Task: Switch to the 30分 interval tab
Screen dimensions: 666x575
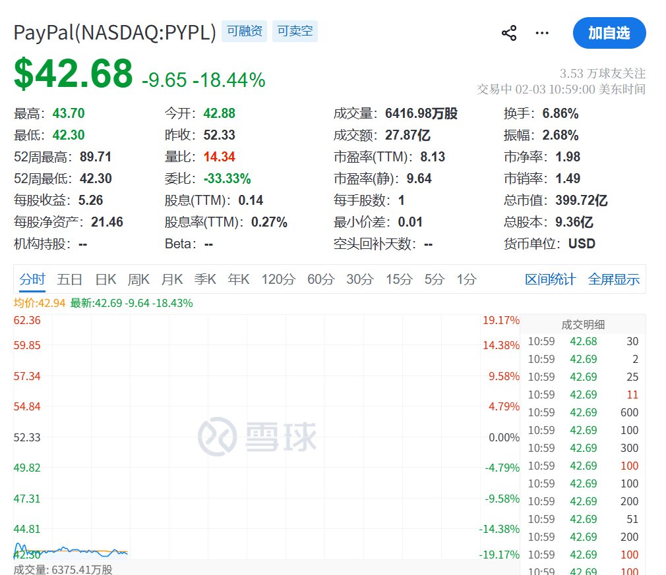Action: coord(360,279)
